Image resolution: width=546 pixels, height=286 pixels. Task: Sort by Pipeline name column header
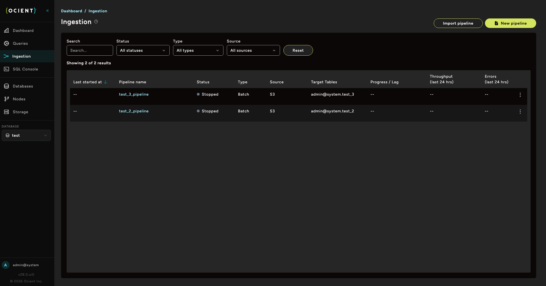click(x=133, y=82)
